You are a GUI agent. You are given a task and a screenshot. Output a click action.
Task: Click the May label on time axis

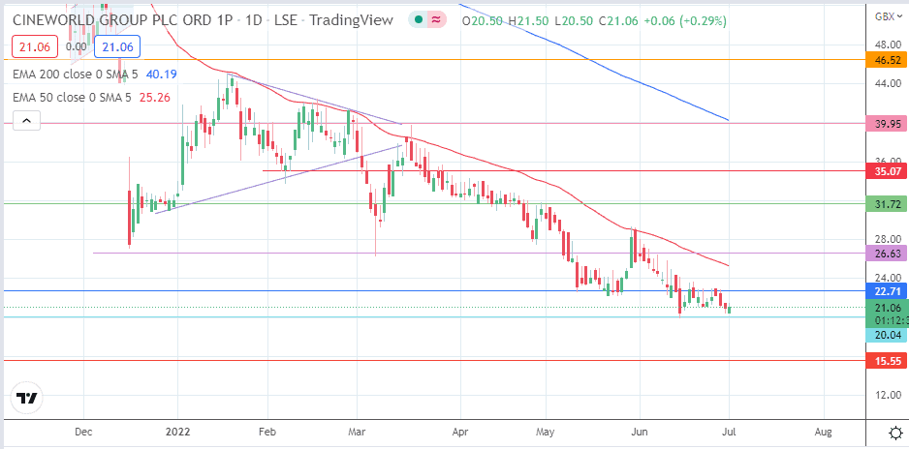pos(547,432)
